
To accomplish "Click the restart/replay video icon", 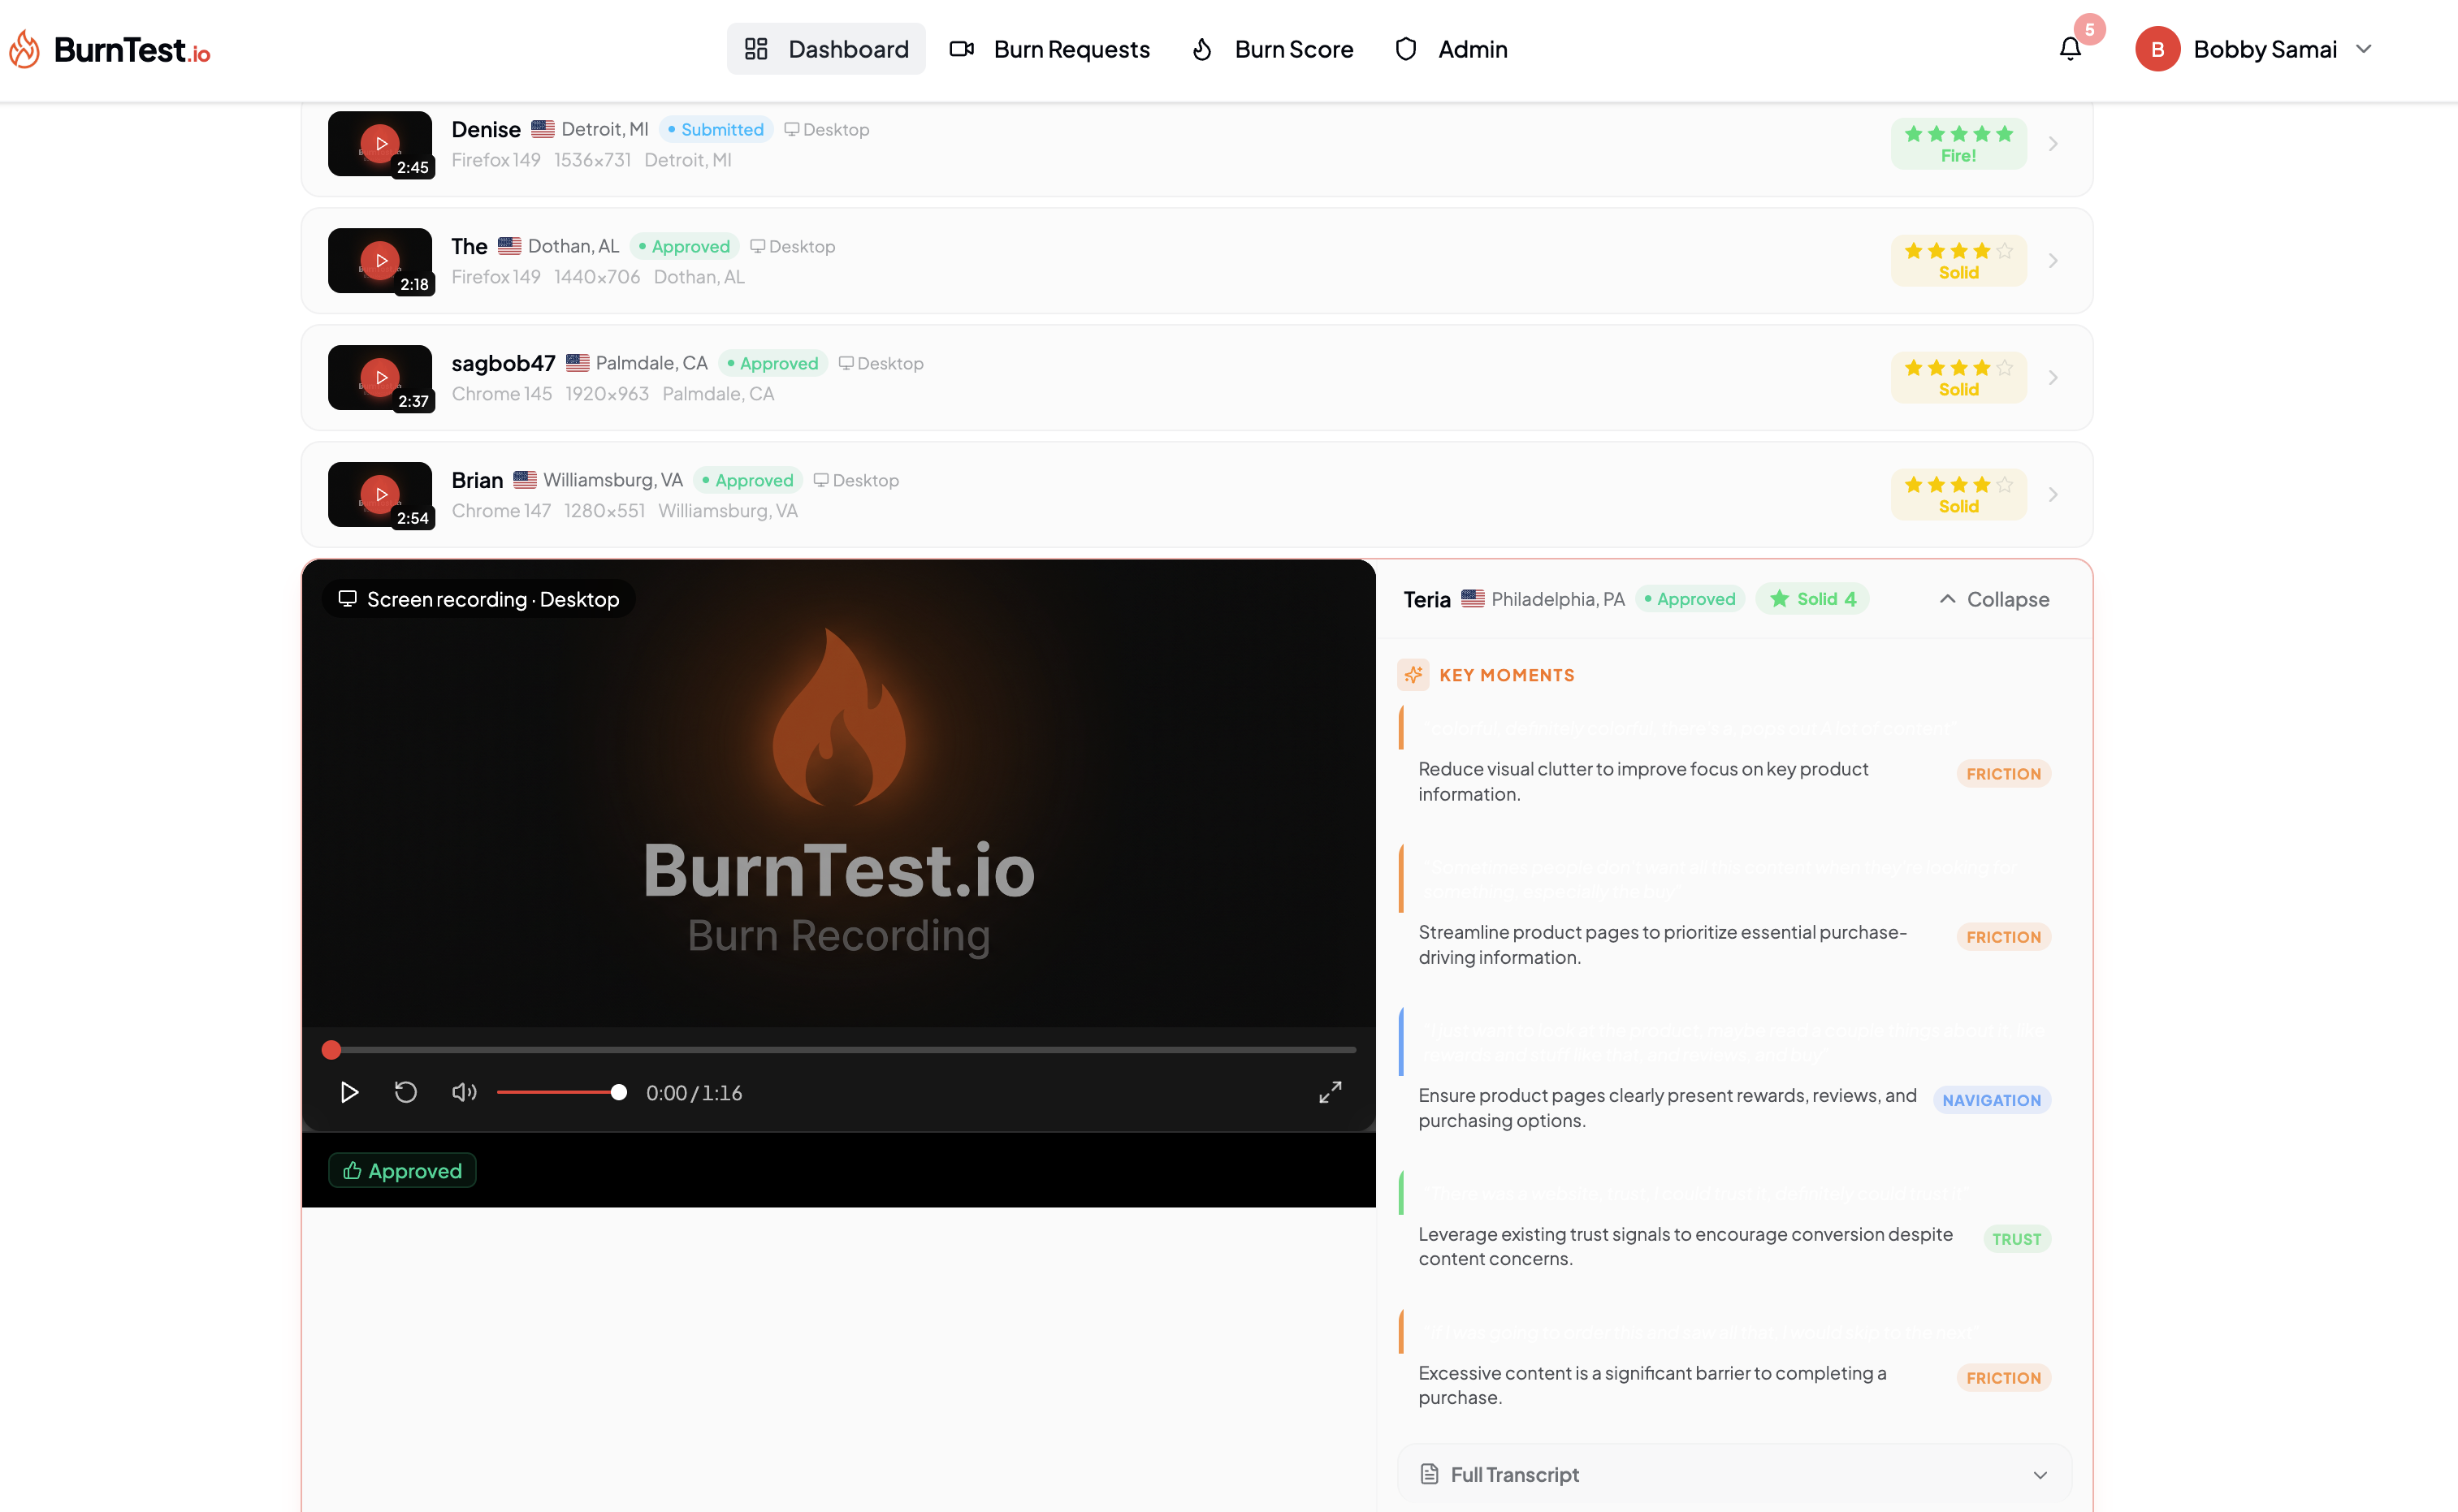I will (405, 1092).
